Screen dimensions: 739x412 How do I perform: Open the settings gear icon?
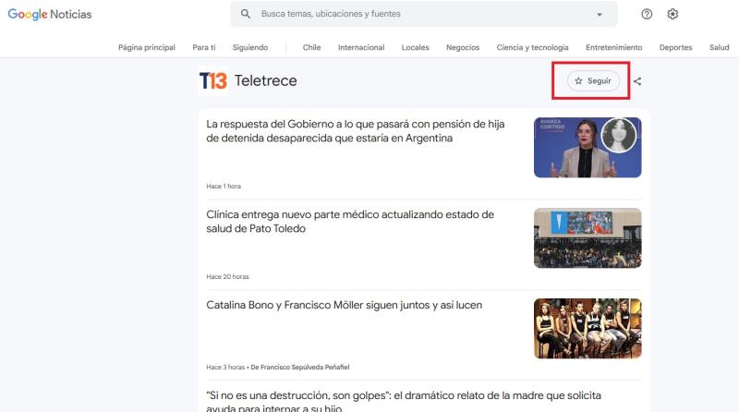pos(672,14)
